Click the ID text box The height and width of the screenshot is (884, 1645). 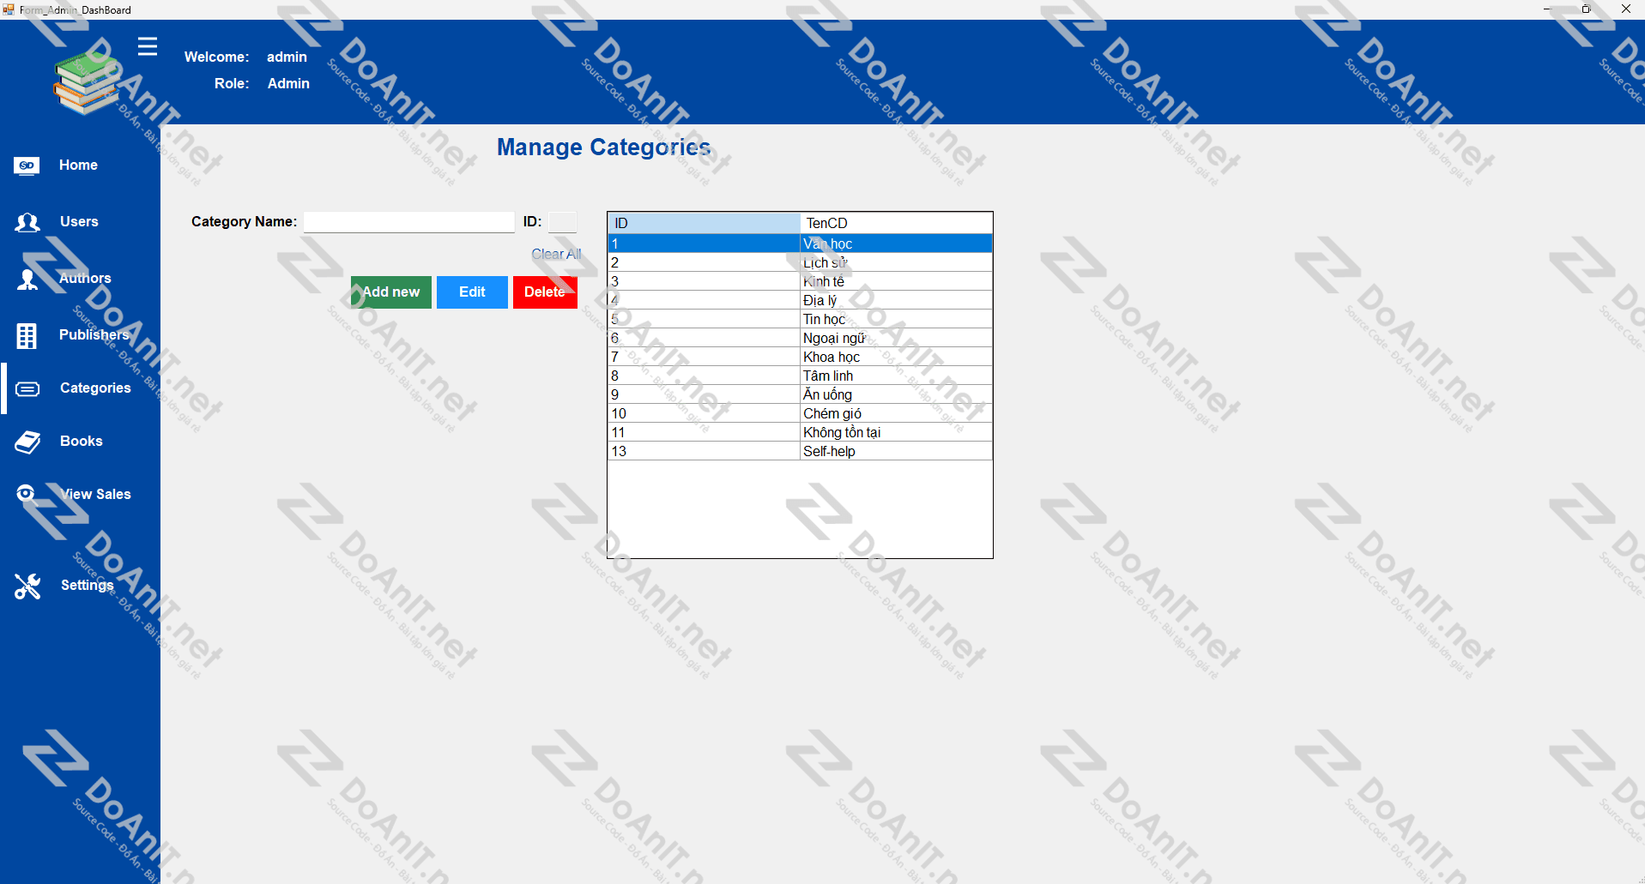point(563,222)
